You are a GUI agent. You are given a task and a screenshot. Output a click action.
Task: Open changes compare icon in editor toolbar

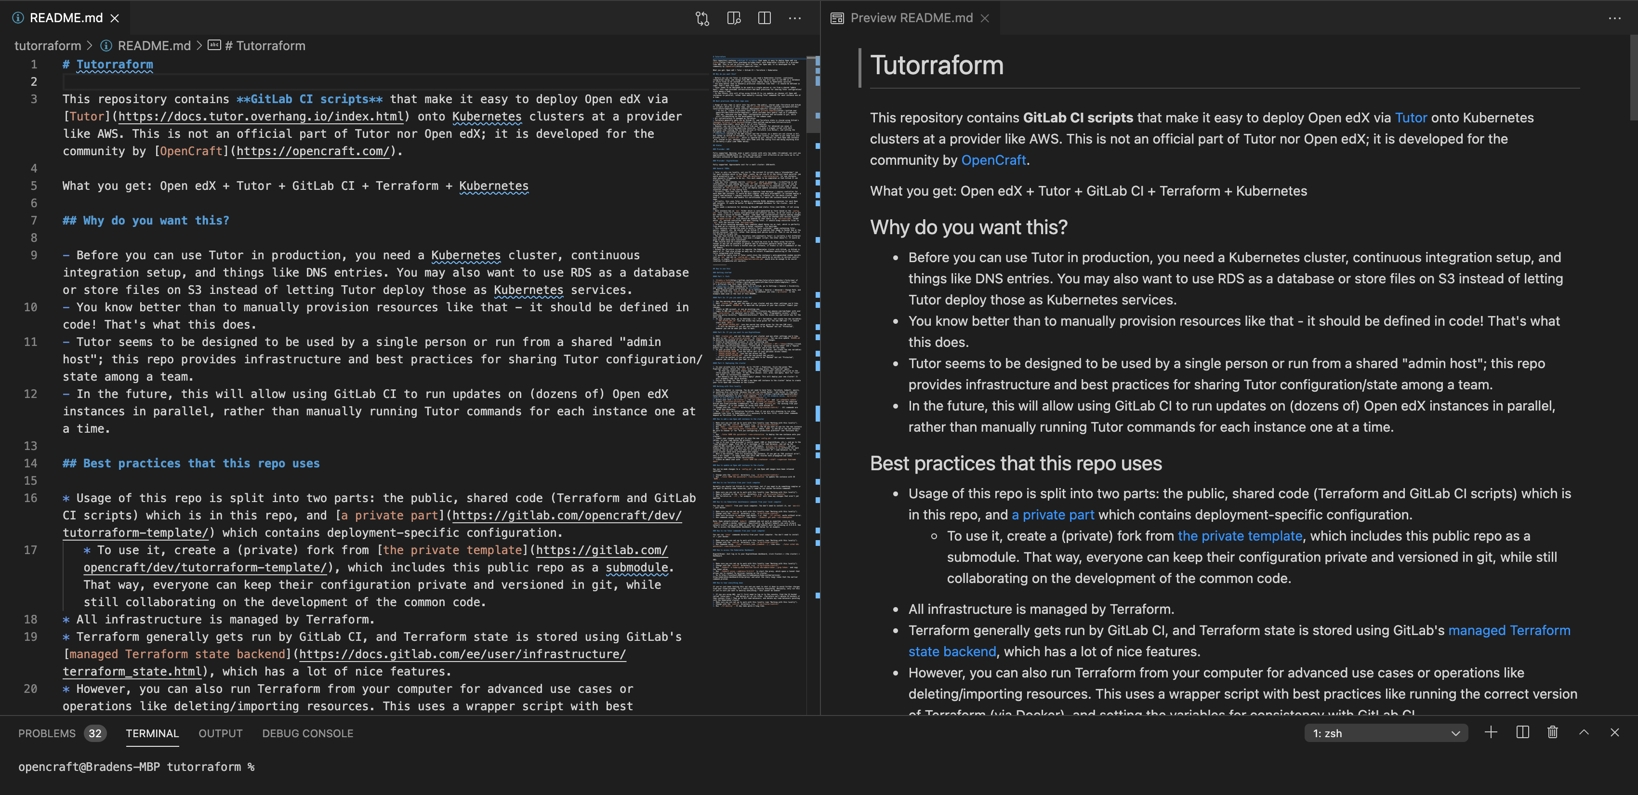click(702, 18)
